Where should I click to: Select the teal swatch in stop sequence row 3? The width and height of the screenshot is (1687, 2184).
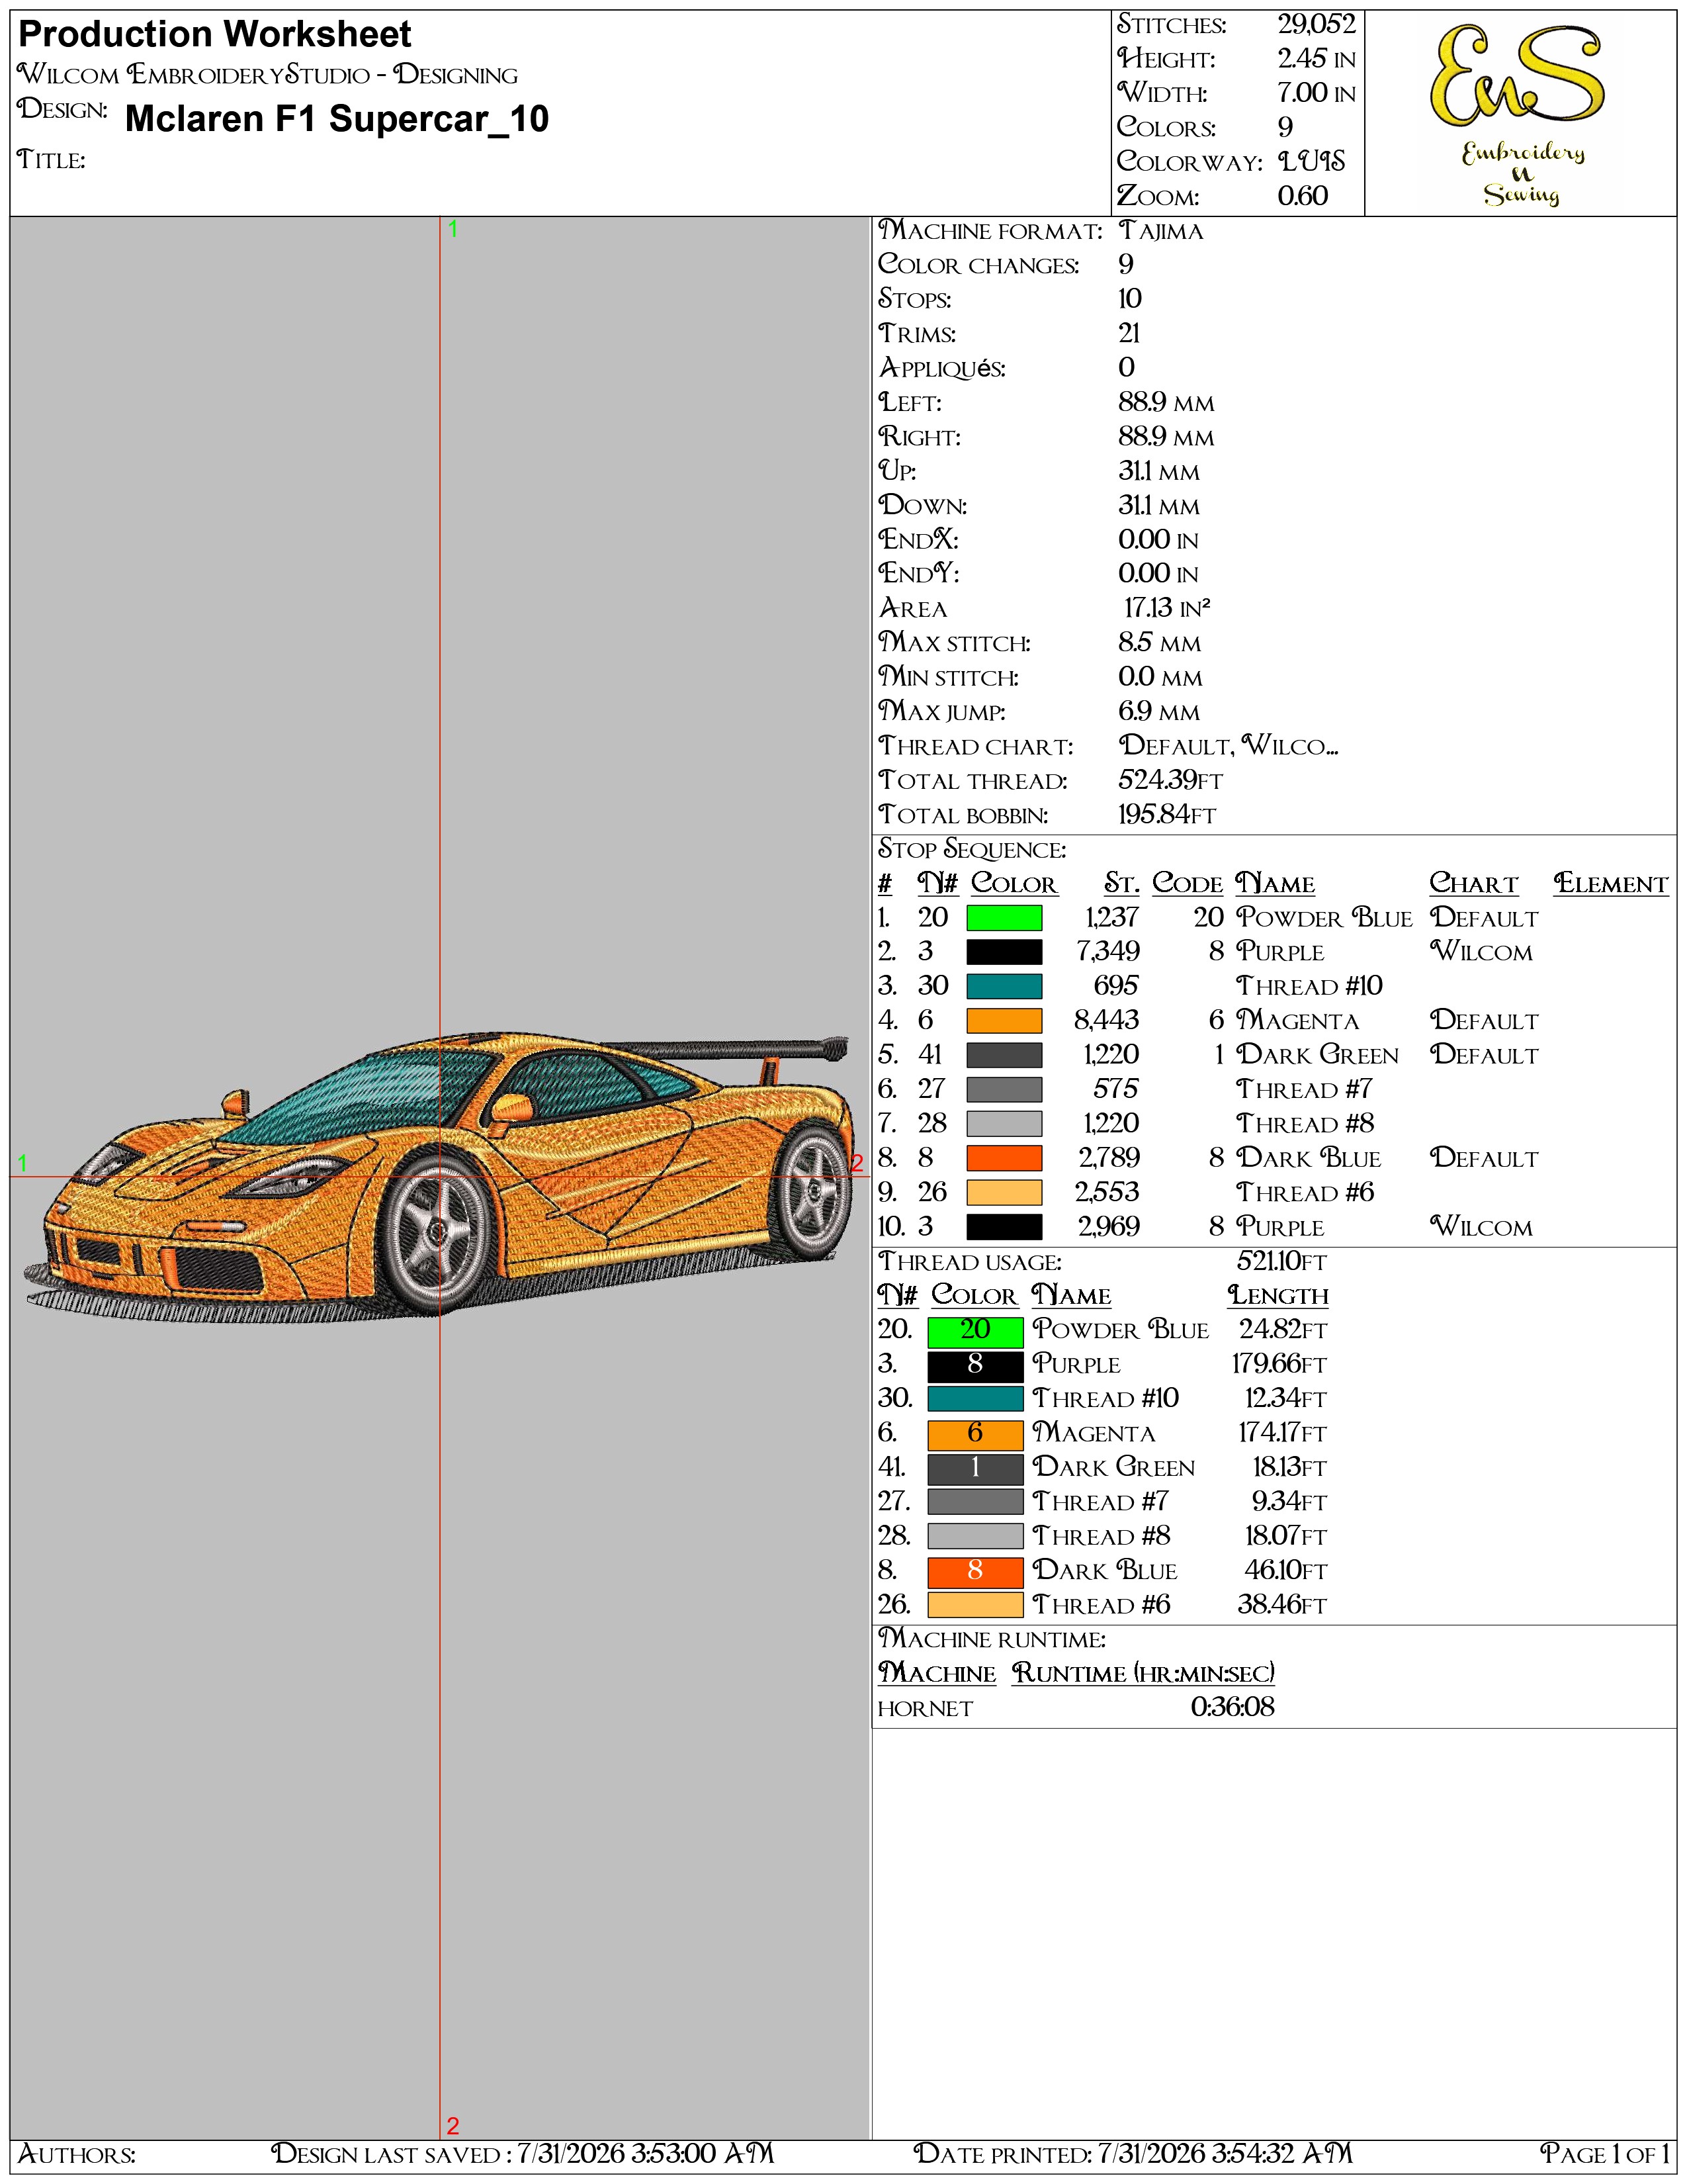click(x=1004, y=986)
